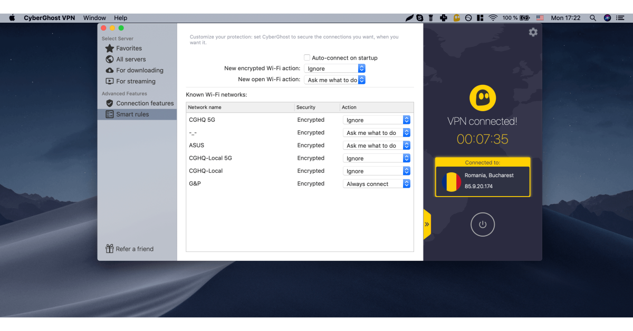Image resolution: width=633 pixels, height=331 pixels.
Task: Click the plus-cross icon in menu bar
Action: (444, 18)
